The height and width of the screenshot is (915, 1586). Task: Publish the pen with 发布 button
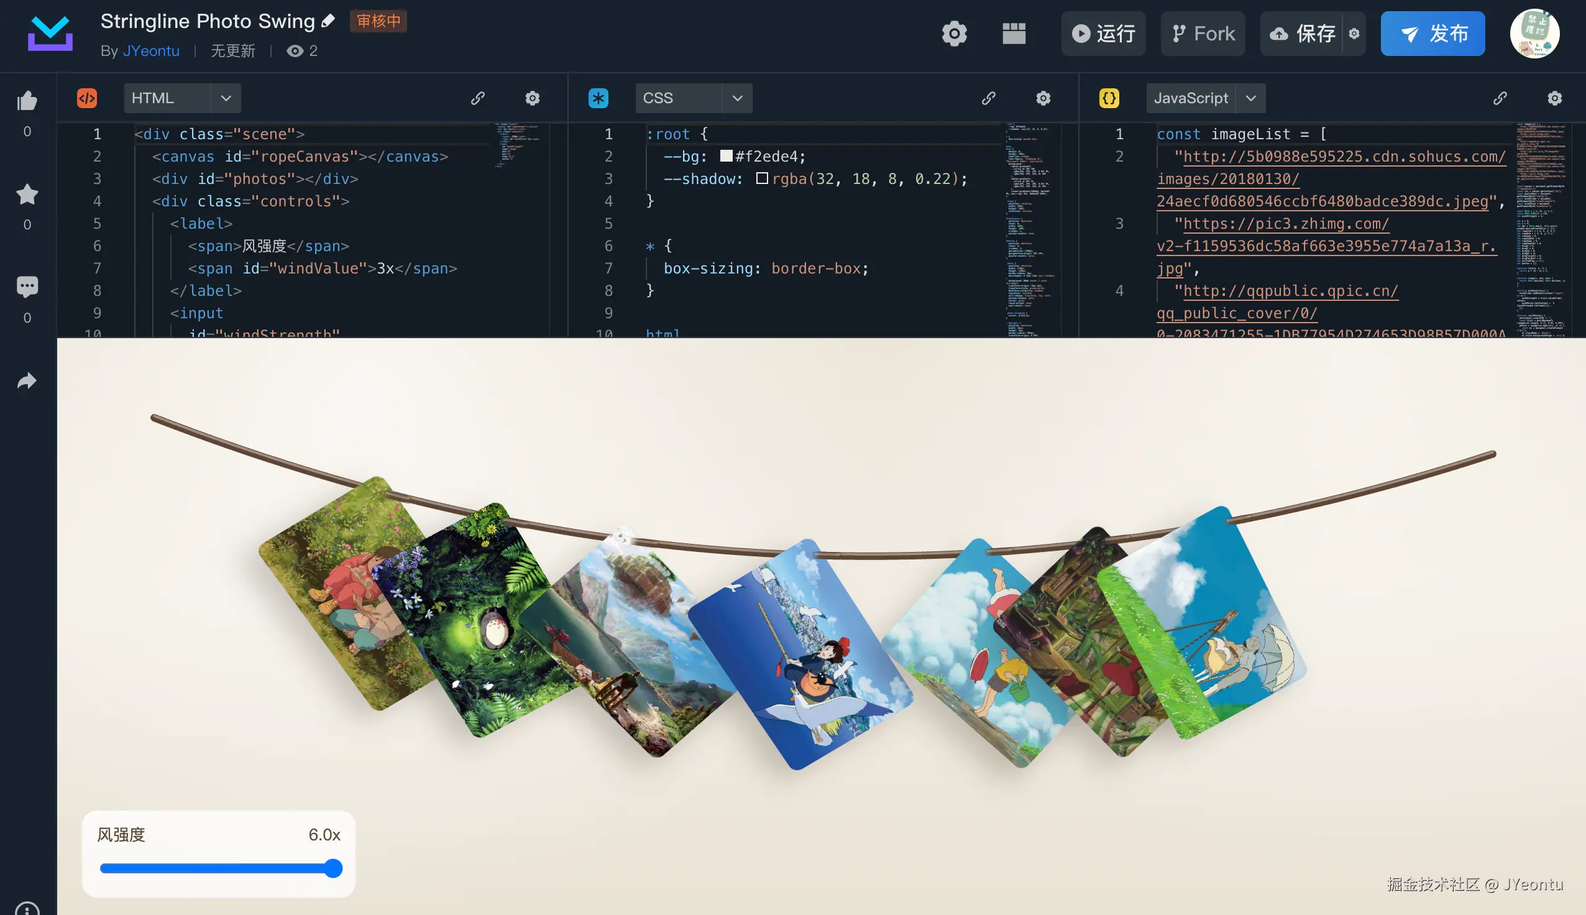tap(1432, 34)
